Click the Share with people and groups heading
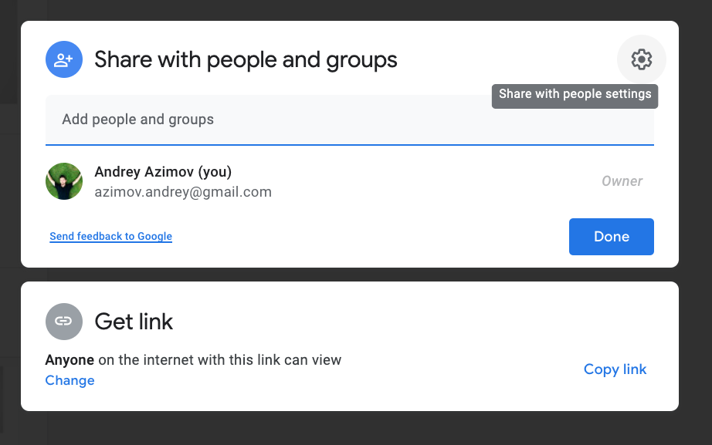Screen dimensions: 712x445 pos(246,59)
